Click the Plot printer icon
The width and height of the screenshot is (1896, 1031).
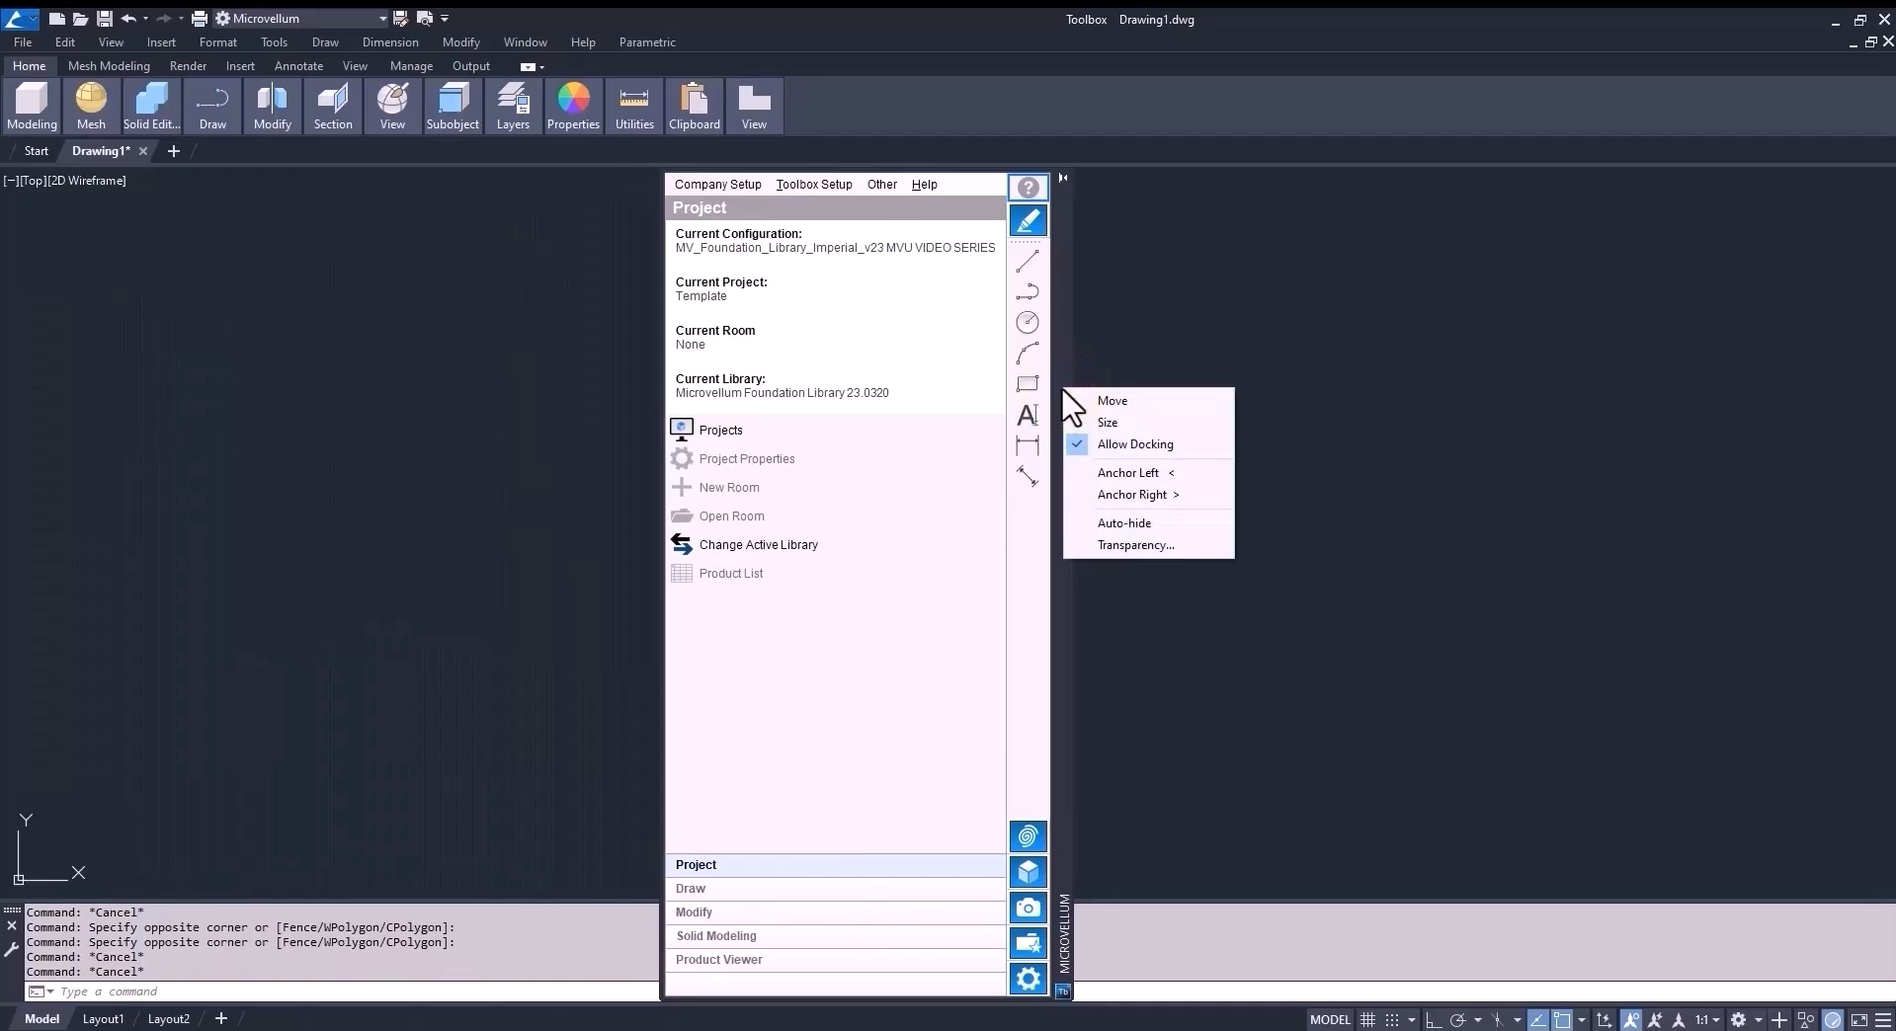[x=199, y=18]
